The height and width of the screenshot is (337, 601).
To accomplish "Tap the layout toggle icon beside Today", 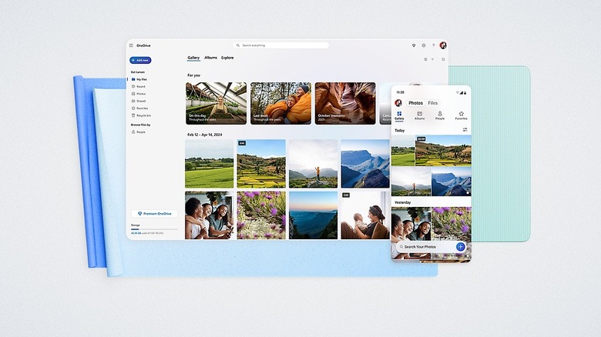I will tap(465, 130).
